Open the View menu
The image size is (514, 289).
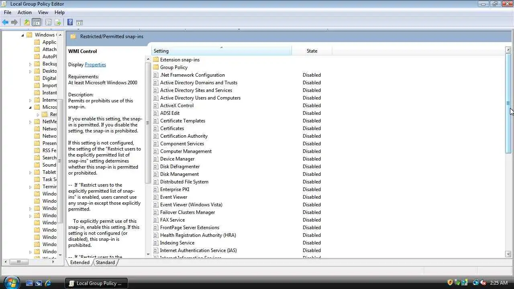click(43, 12)
